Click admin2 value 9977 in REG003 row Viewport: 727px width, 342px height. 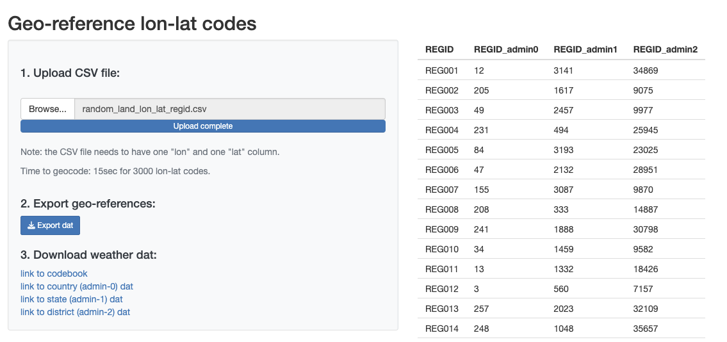643,110
